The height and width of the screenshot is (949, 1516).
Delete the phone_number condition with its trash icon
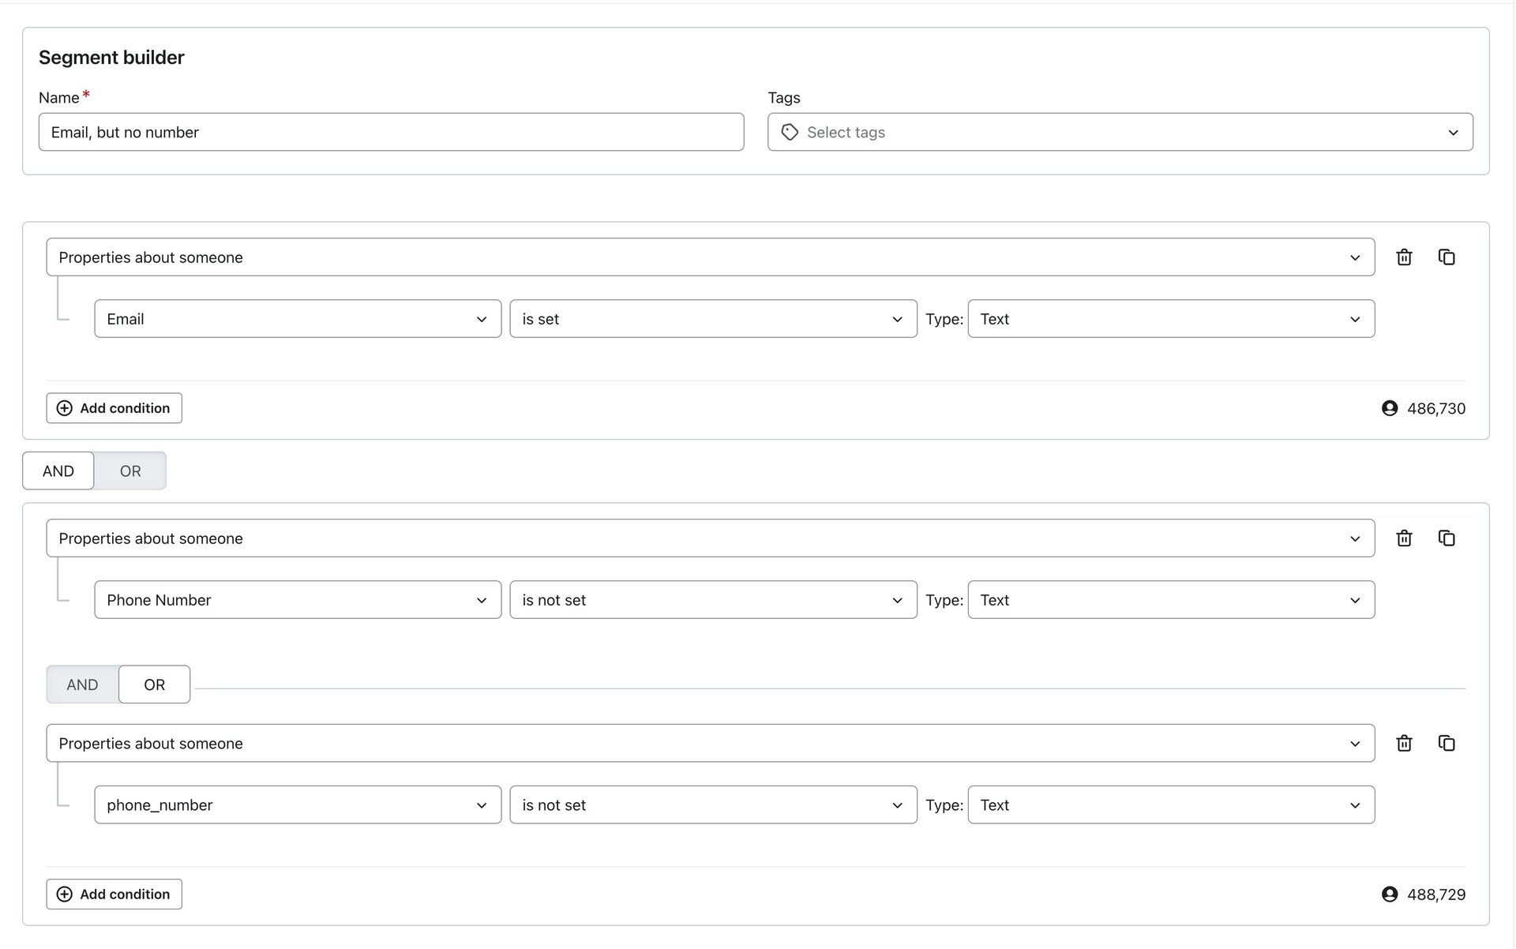point(1404,744)
